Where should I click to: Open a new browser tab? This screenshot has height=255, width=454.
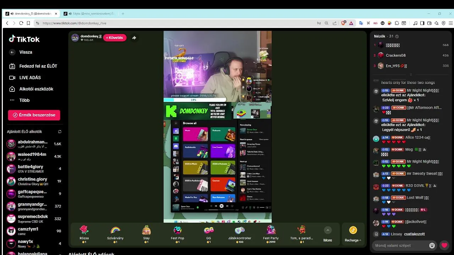123,14
